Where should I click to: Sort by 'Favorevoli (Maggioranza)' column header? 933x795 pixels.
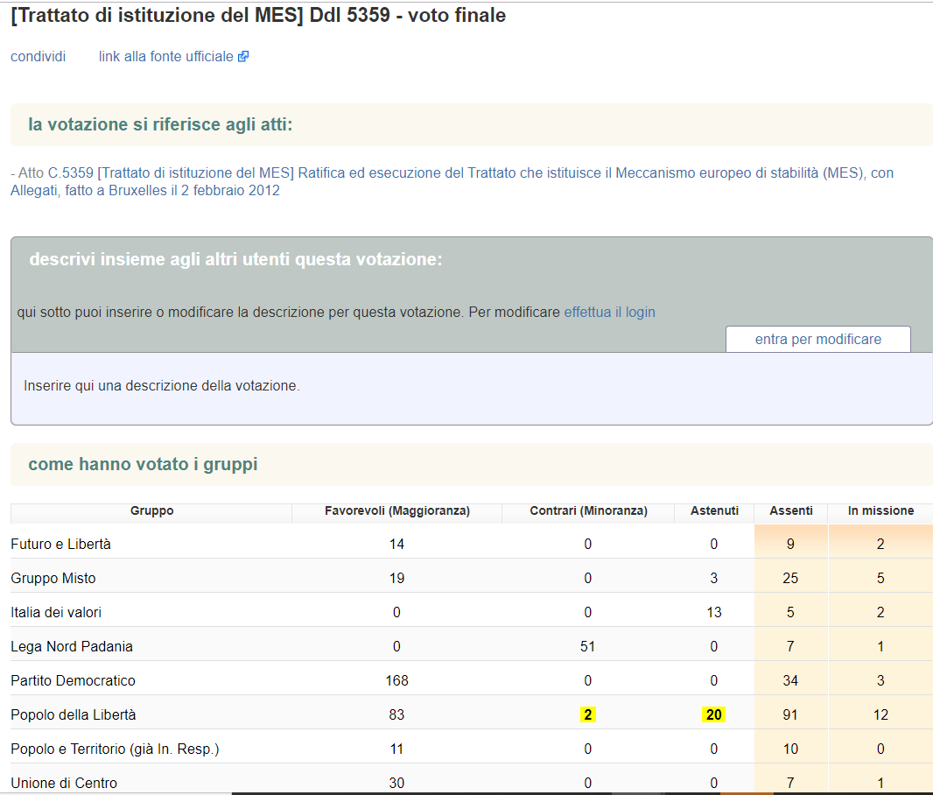pyautogui.click(x=396, y=511)
